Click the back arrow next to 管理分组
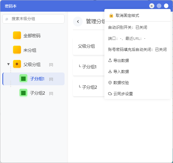The width and height of the screenshot is (173, 163). (78, 22)
